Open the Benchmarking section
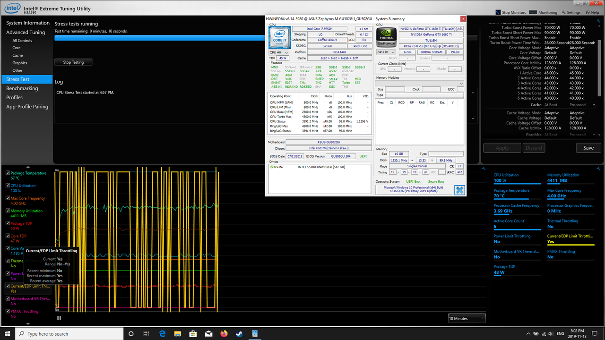The width and height of the screenshot is (605, 340). [22, 88]
